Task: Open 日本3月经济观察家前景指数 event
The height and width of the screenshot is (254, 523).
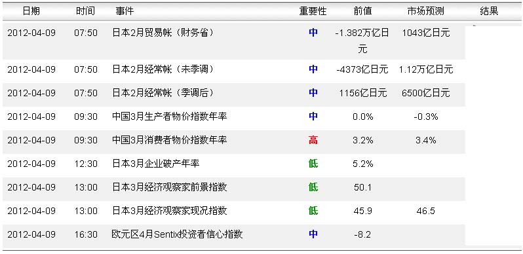Action: (x=170, y=187)
